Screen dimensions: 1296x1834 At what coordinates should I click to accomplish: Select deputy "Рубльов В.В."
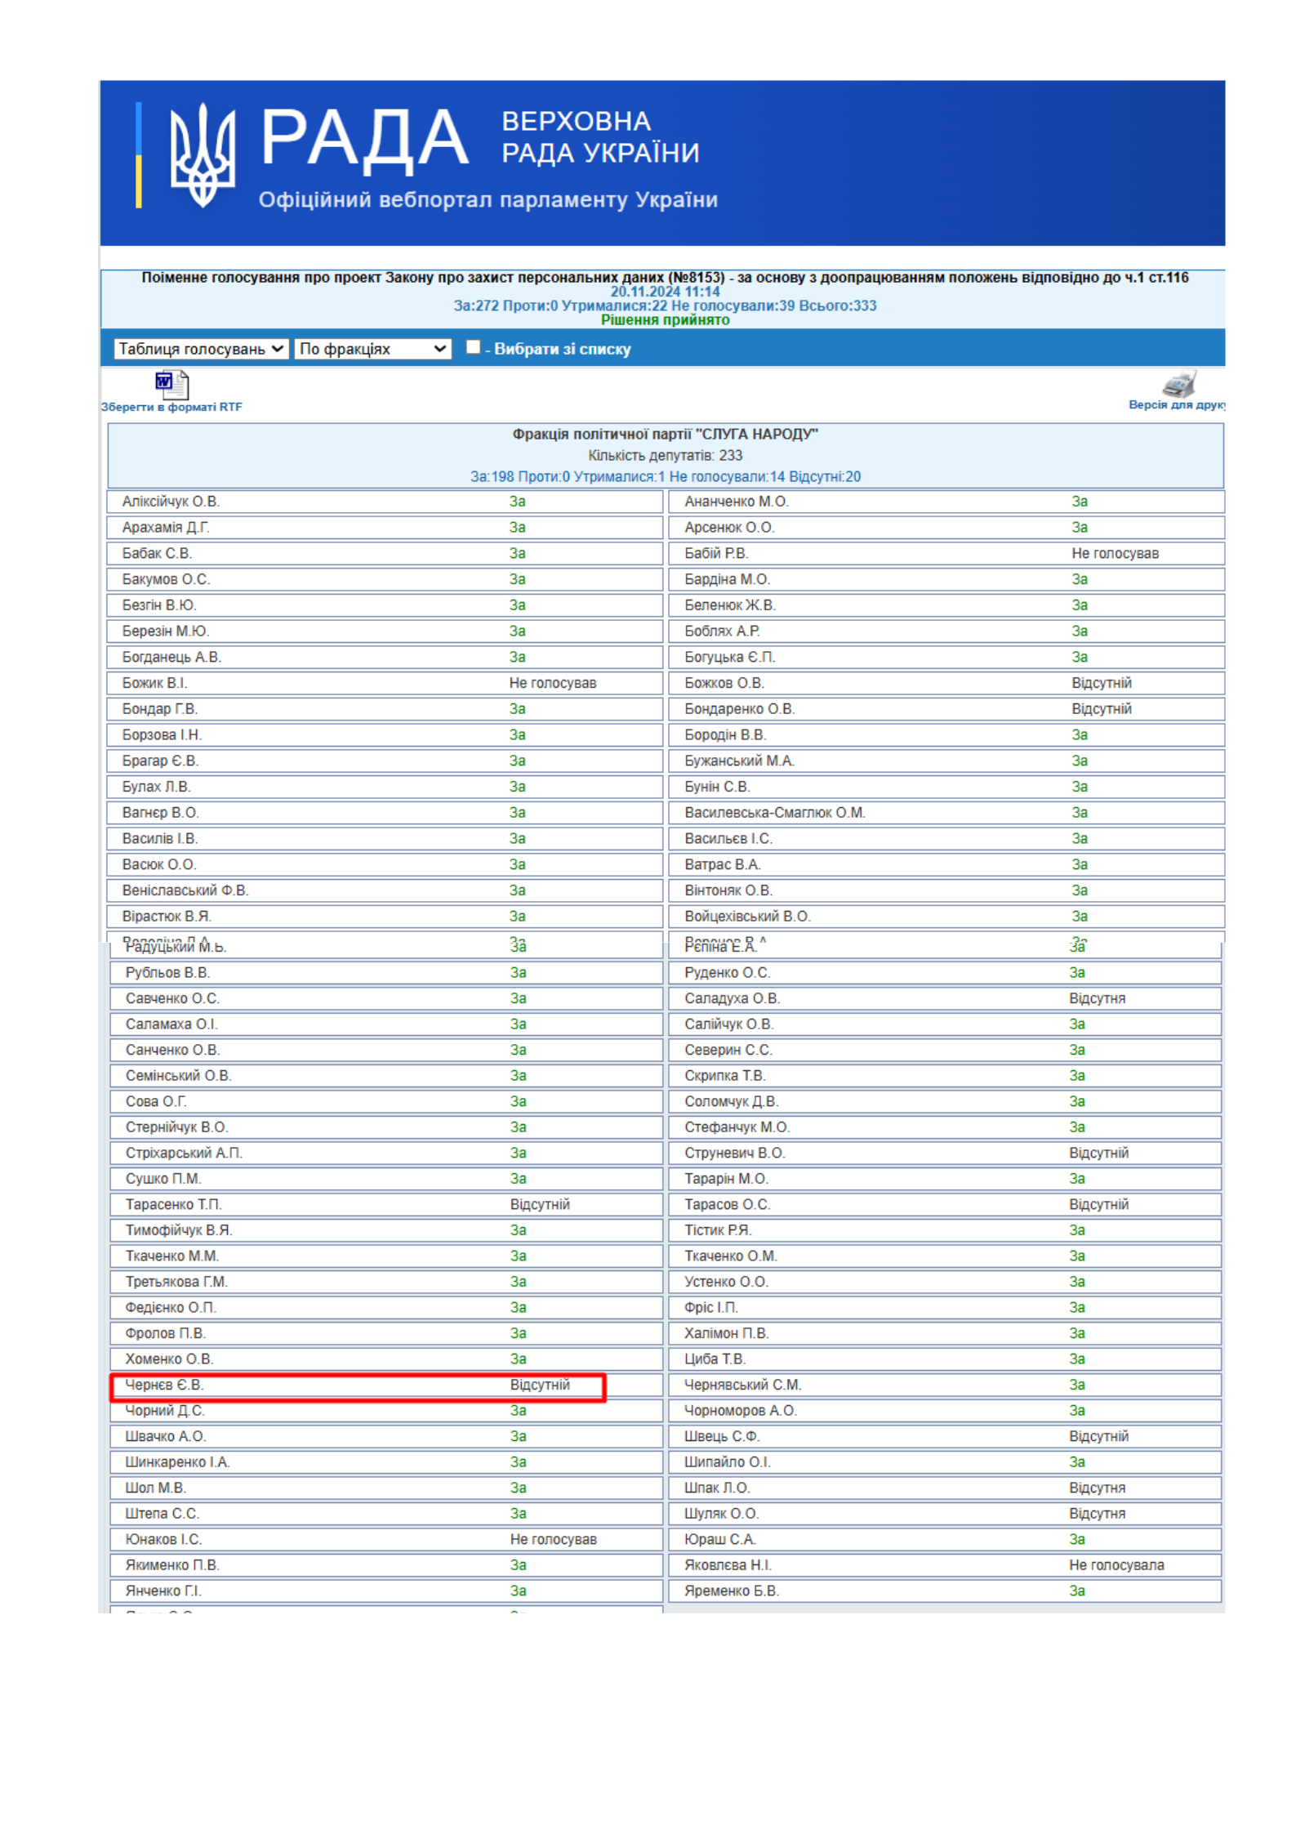(167, 973)
